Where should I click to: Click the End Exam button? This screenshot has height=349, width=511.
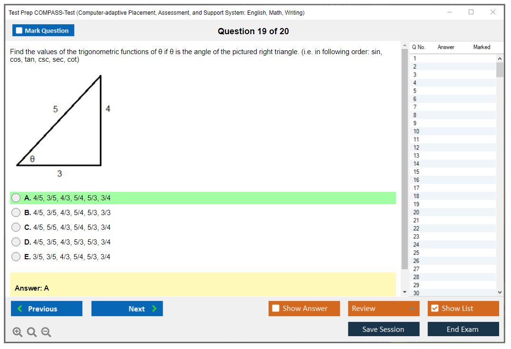463,329
